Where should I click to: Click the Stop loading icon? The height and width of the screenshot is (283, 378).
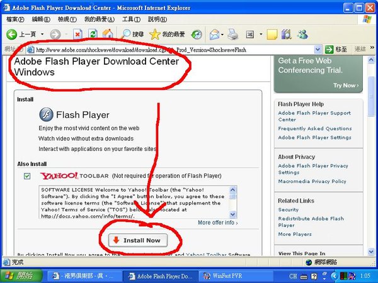78,33
